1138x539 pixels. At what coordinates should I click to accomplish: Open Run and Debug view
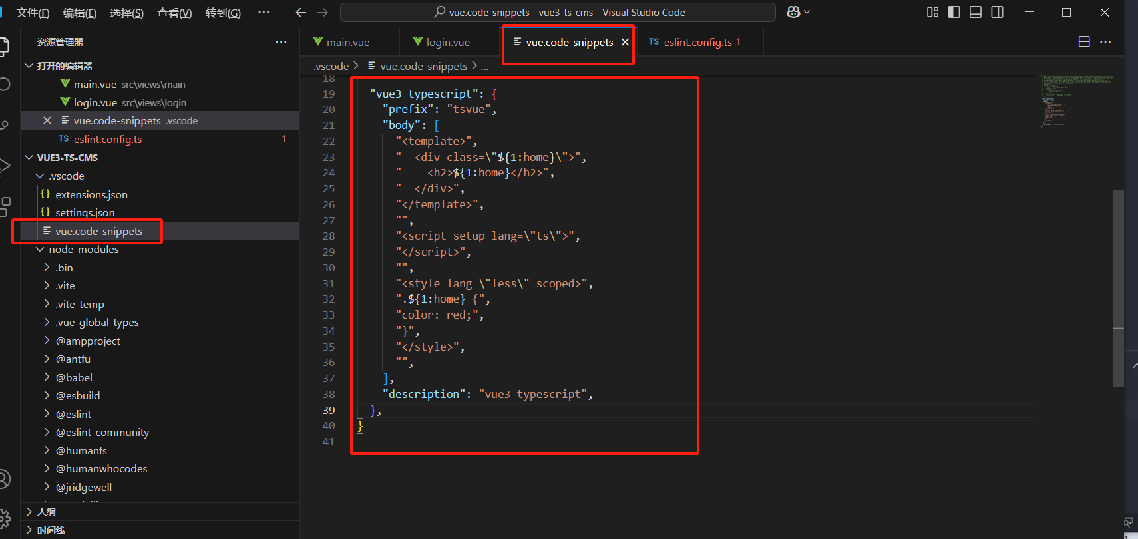4,165
